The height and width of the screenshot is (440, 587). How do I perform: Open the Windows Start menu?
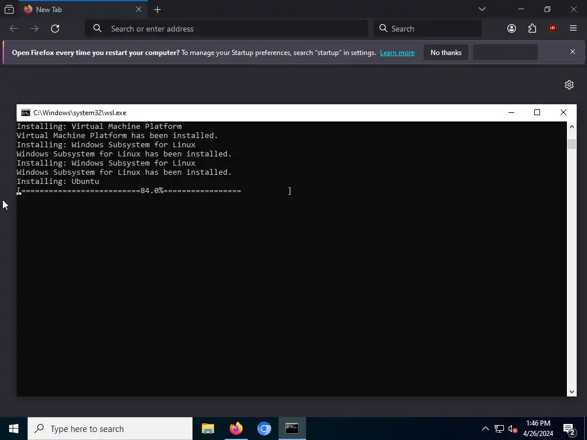point(14,429)
